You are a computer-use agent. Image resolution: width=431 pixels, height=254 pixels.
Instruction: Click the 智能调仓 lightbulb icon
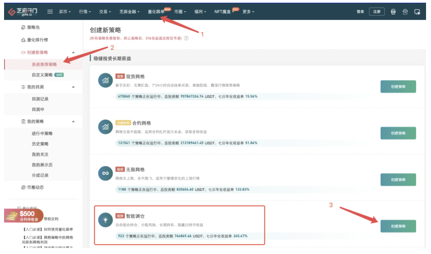105,220
